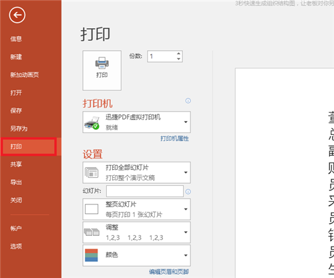Click the 1,2,3 collation sequence text
The width and height of the screenshot is (334, 278).
click(134, 238)
